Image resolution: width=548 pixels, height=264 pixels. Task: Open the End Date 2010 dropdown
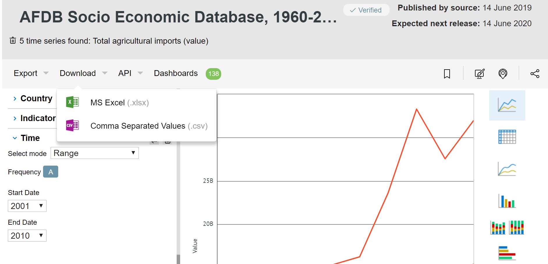point(27,236)
